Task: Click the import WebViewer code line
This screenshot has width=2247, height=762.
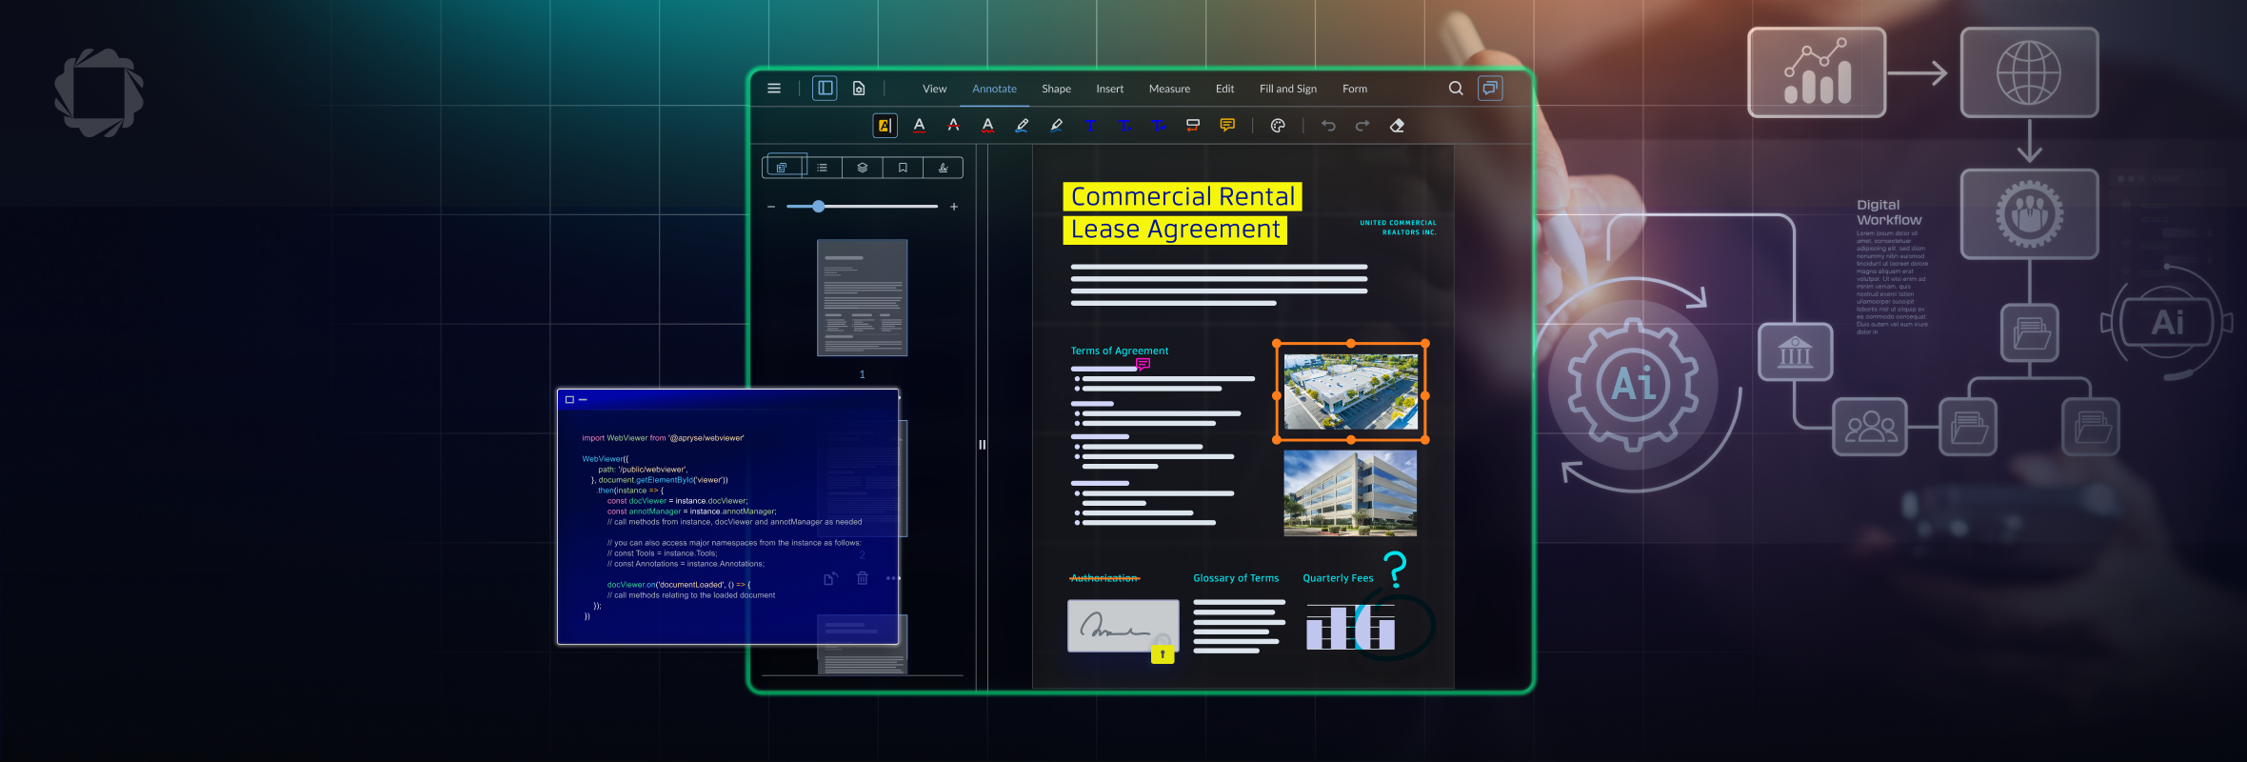Action: pos(663,438)
